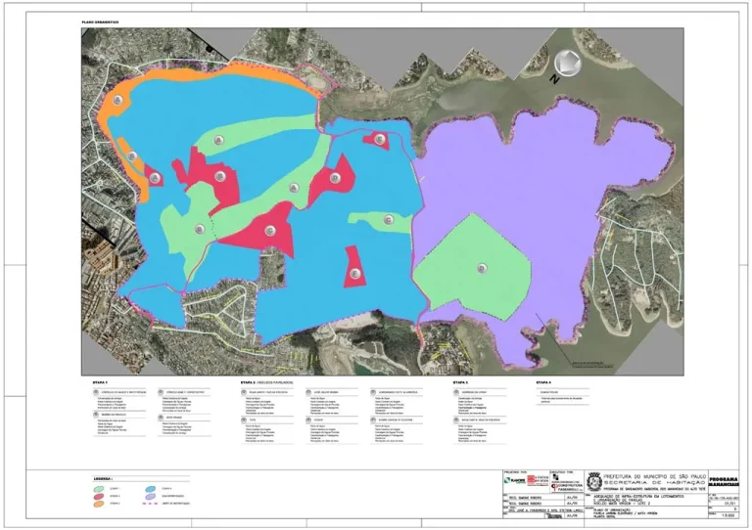Click the green Etapa 1 legend swatch
The width and height of the screenshot is (752, 530).
point(101,487)
